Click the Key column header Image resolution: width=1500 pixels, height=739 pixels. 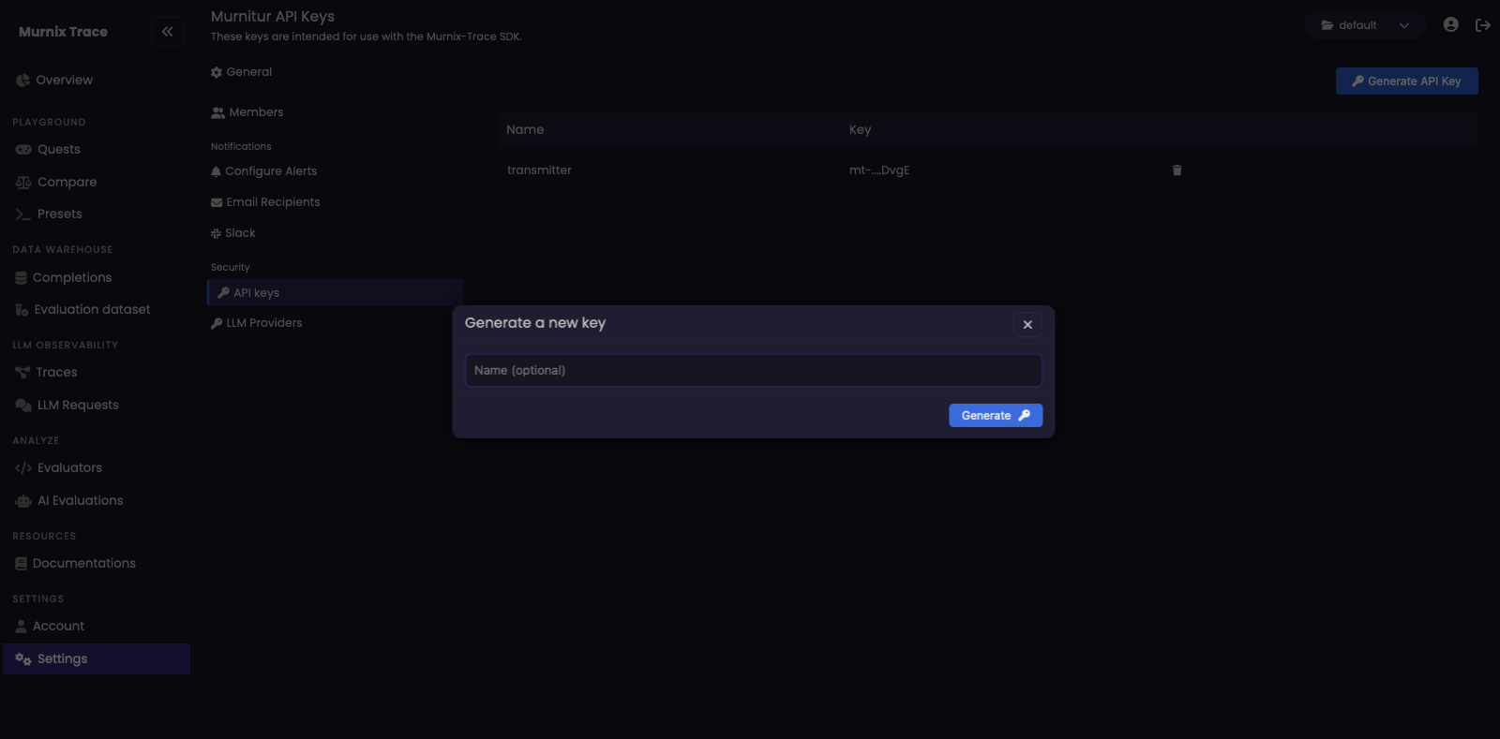[860, 130]
